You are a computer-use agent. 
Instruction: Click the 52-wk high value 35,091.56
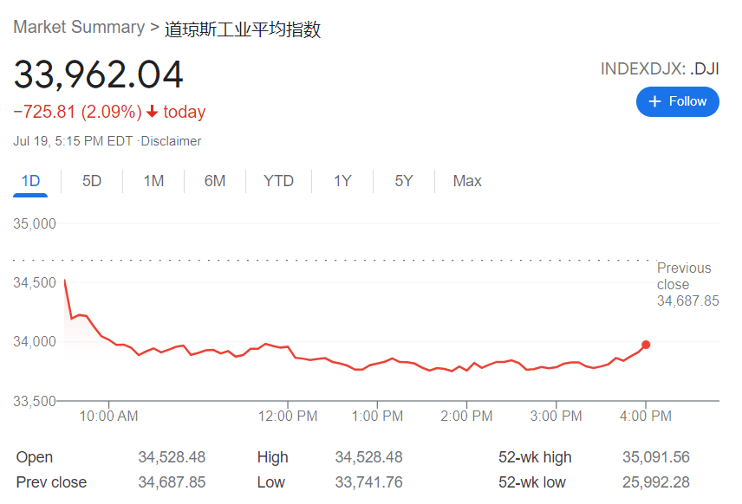coord(656,457)
